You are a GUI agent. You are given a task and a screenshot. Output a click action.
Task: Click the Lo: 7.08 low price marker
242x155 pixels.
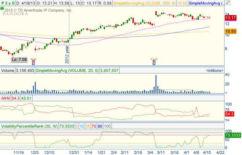point(17,60)
